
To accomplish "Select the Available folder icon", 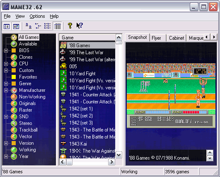I will click(14, 44).
